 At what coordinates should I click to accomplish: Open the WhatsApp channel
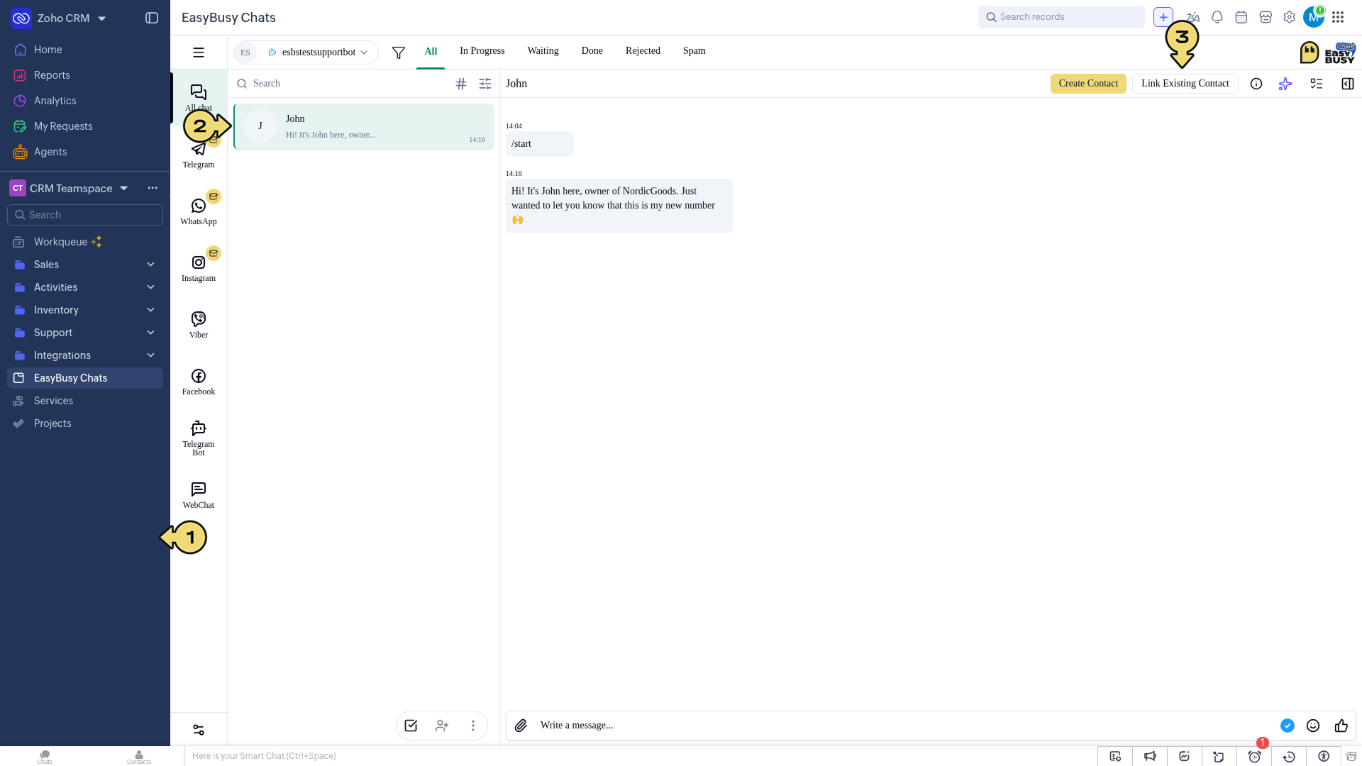pyautogui.click(x=198, y=211)
